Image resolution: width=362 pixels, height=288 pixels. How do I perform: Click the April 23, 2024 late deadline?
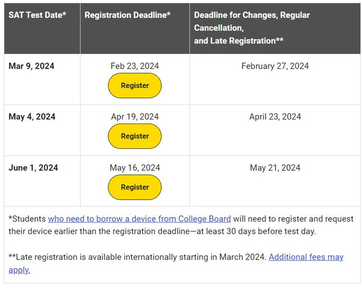[275, 117]
